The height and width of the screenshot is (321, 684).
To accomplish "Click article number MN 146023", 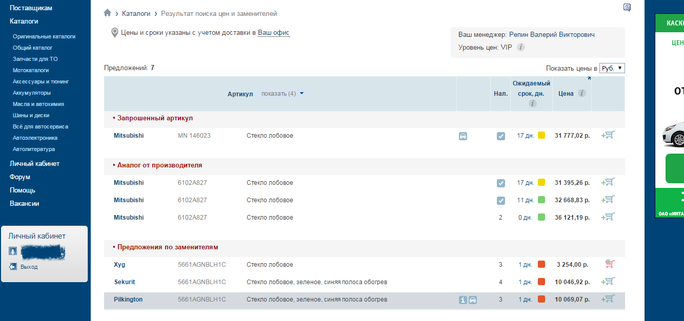I will click(x=194, y=136).
